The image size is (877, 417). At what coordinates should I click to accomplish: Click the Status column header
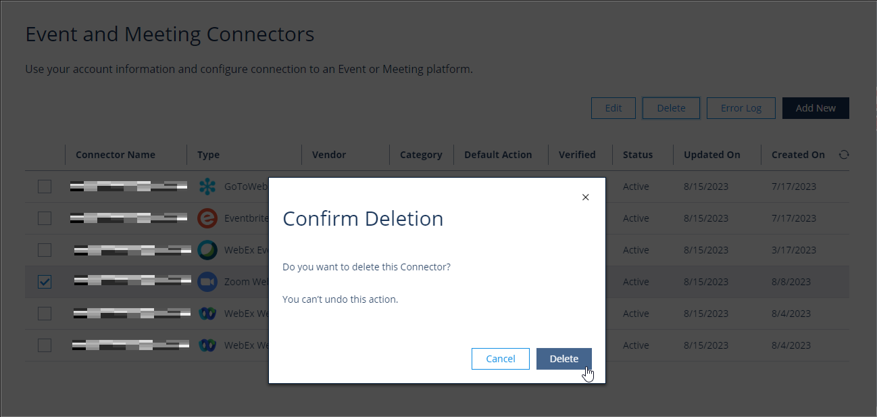coord(637,155)
